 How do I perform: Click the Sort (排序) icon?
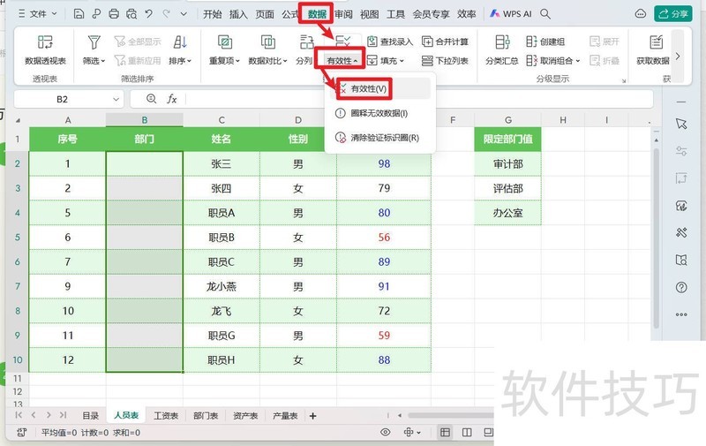180,42
